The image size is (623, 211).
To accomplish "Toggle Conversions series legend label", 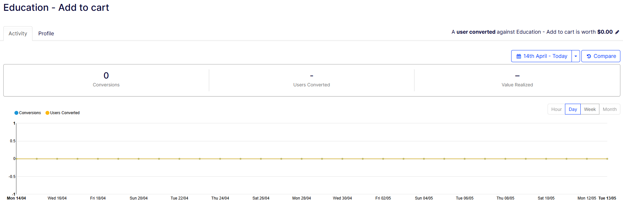I will [x=30, y=113].
